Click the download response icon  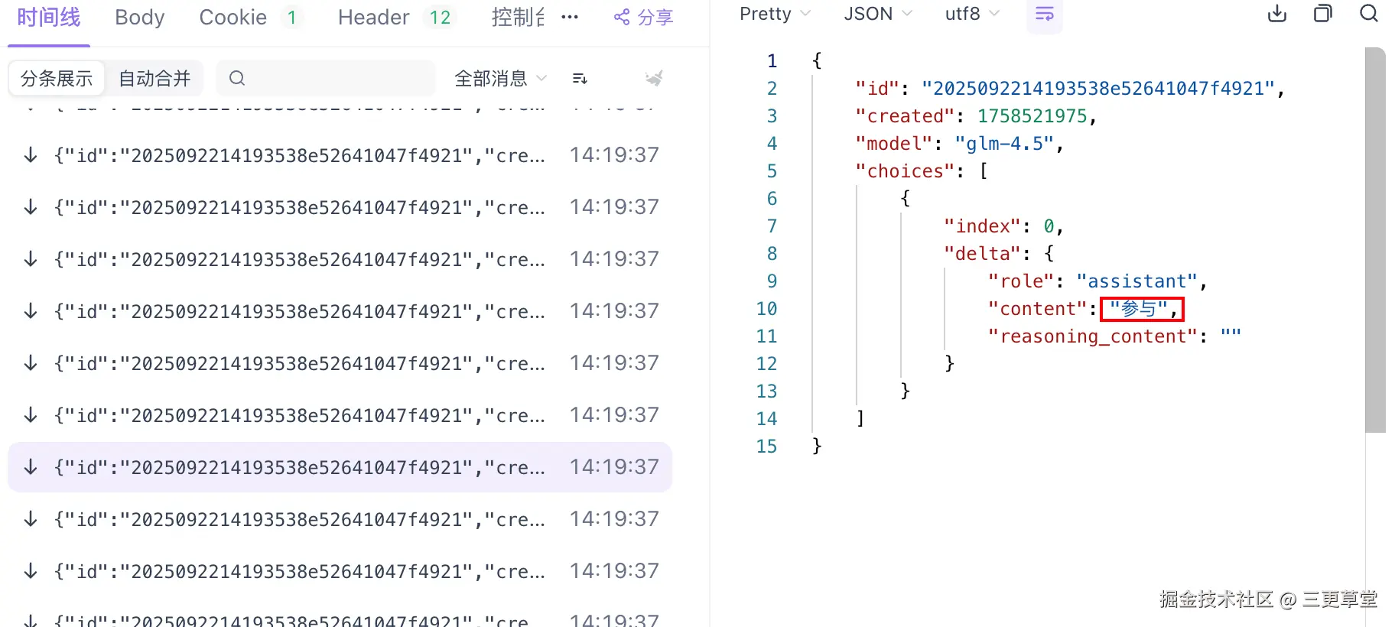[1277, 14]
